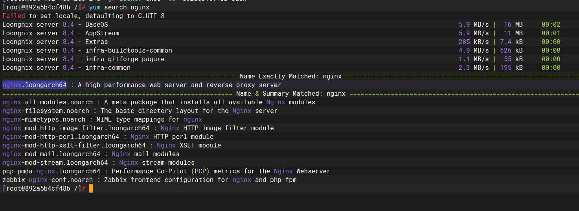
Task: Click the pcp-pmda-nginx.loongarch64 package
Action: pos(51,171)
